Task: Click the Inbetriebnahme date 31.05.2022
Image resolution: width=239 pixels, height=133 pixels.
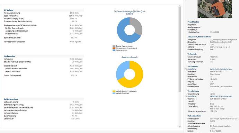Action: pyautogui.click(x=214, y=32)
